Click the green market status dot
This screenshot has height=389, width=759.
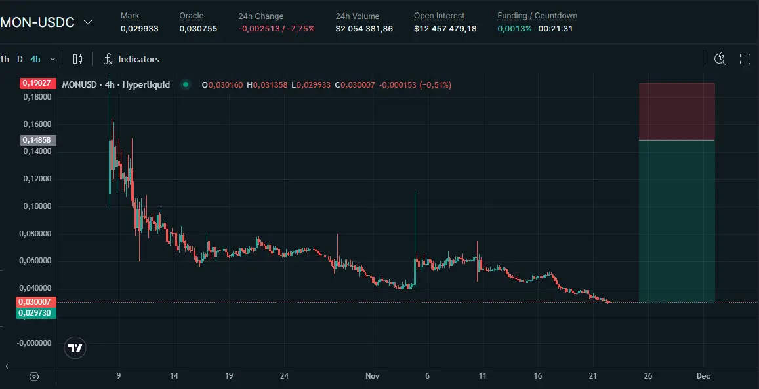pyautogui.click(x=186, y=84)
